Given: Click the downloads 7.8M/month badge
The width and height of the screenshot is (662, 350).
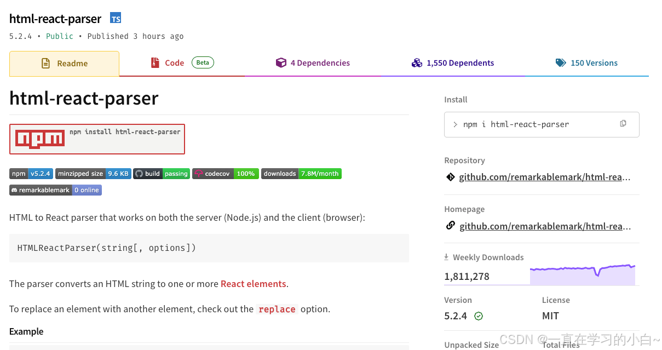Looking at the screenshot, I should pos(301,174).
